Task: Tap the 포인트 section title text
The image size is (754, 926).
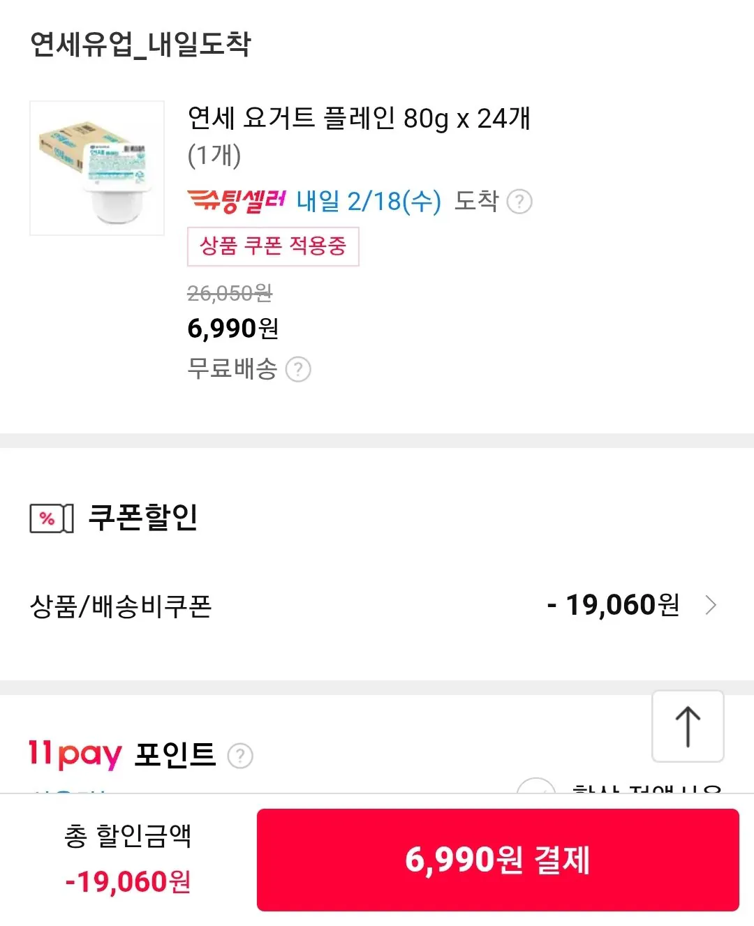Action: pos(175,755)
